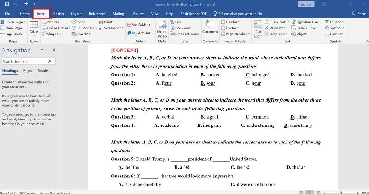The width and height of the screenshot is (369, 194).
Task: Insert Online Video media
Action: pos(162,29)
